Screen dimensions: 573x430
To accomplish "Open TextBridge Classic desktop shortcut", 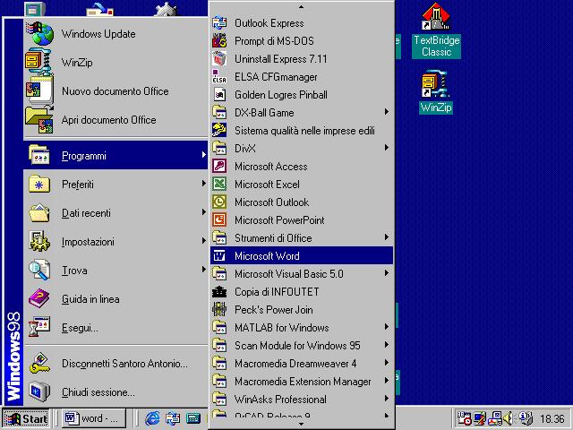I will click(436, 30).
